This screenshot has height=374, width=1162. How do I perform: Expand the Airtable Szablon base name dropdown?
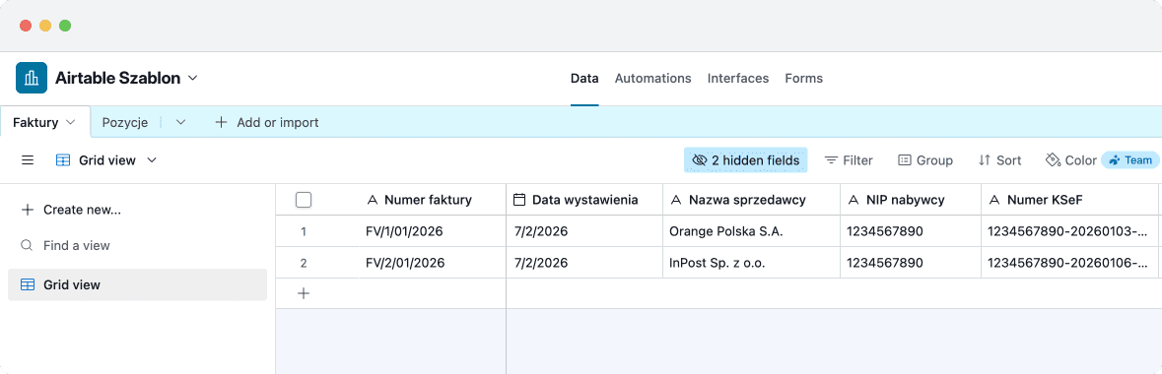point(192,78)
